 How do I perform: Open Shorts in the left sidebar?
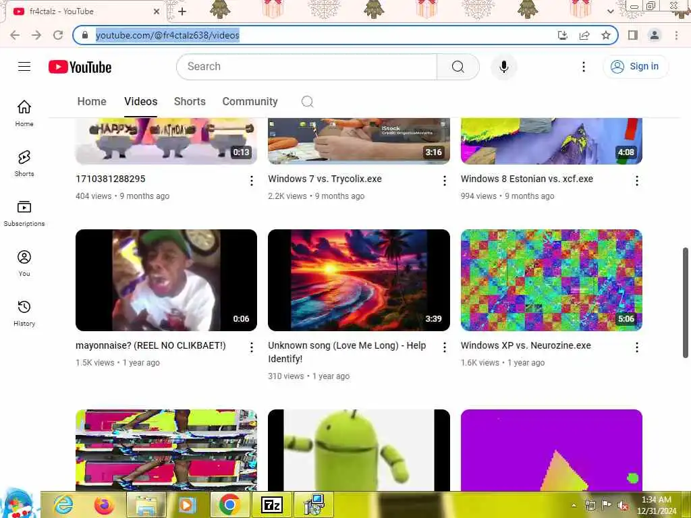pyautogui.click(x=24, y=163)
